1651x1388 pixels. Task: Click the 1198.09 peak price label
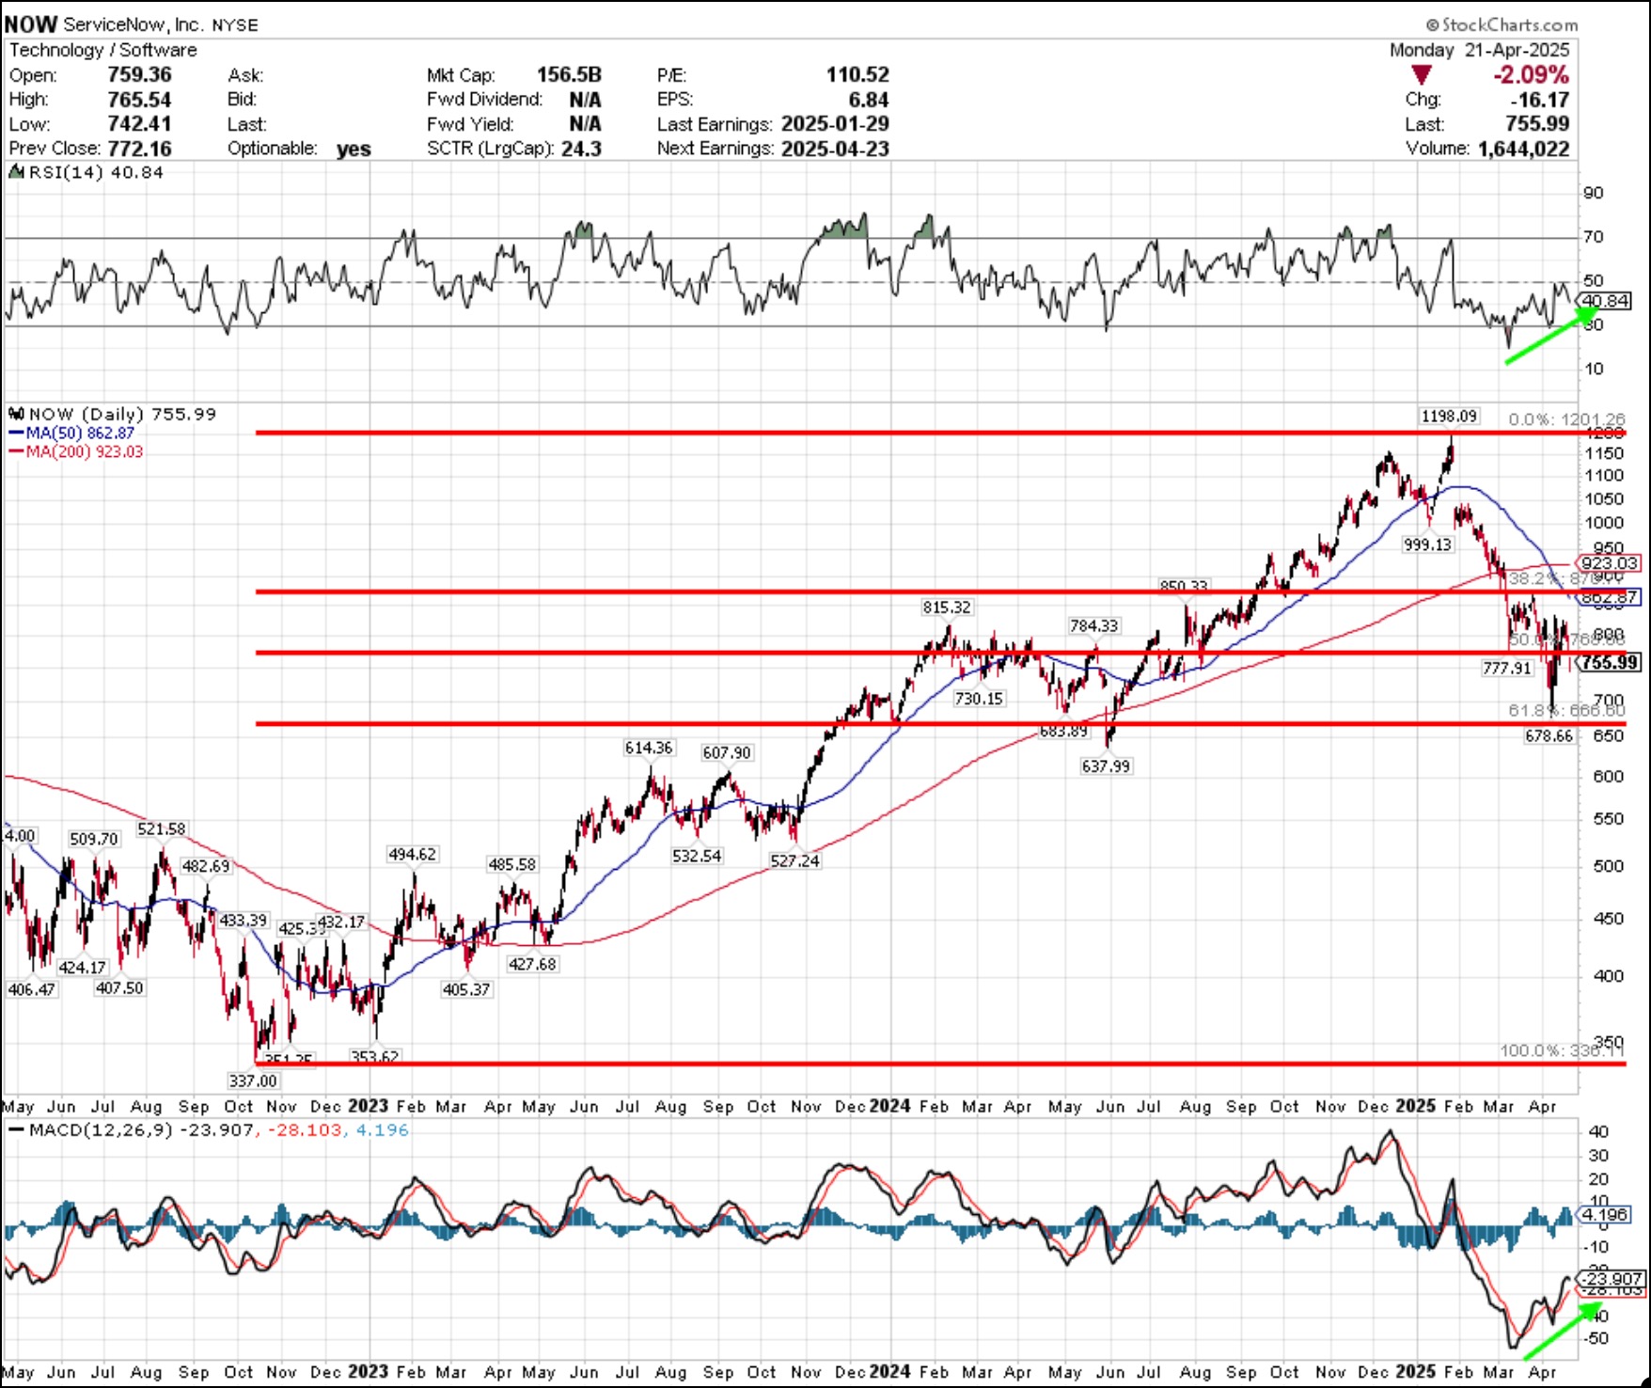[x=1448, y=416]
